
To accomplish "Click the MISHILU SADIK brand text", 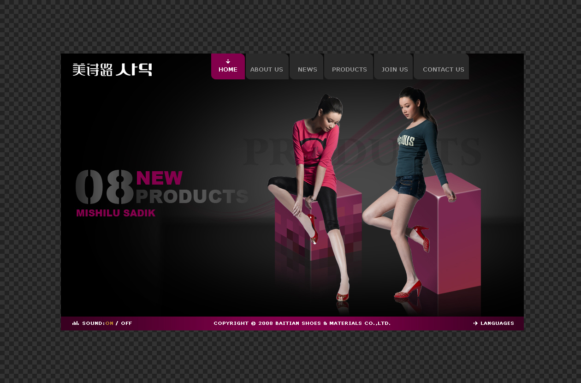I will [x=116, y=213].
